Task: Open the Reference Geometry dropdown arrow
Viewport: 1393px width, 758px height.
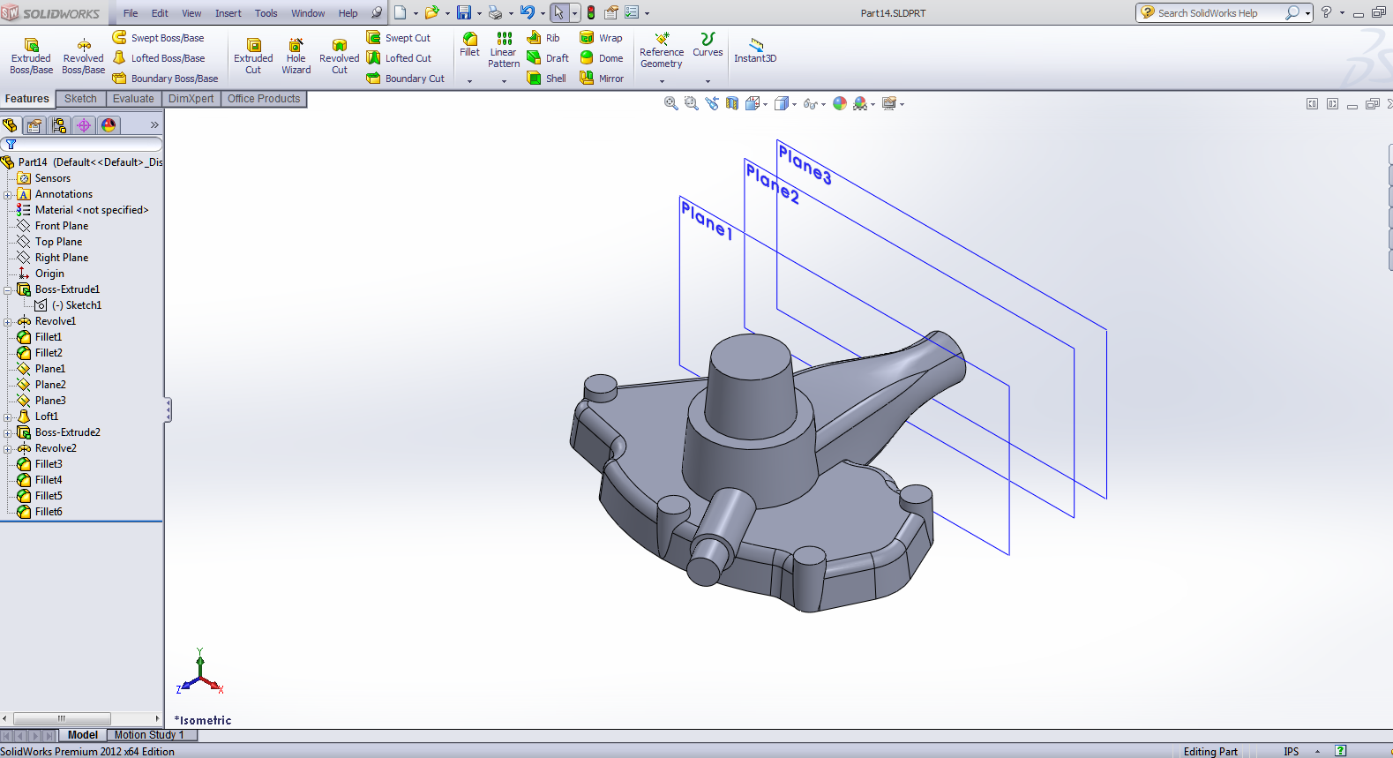Action: coord(662,81)
